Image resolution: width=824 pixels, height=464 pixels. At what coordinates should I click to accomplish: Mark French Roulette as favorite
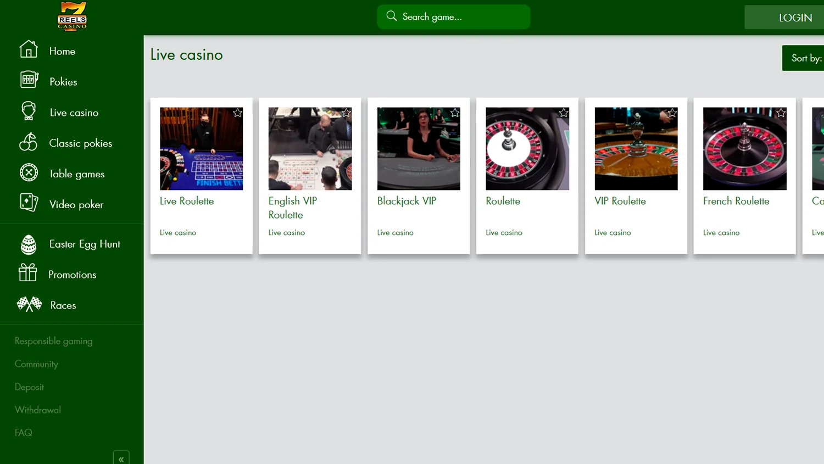[781, 113]
